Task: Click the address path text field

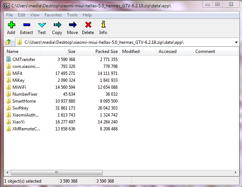Action: click(128, 42)
